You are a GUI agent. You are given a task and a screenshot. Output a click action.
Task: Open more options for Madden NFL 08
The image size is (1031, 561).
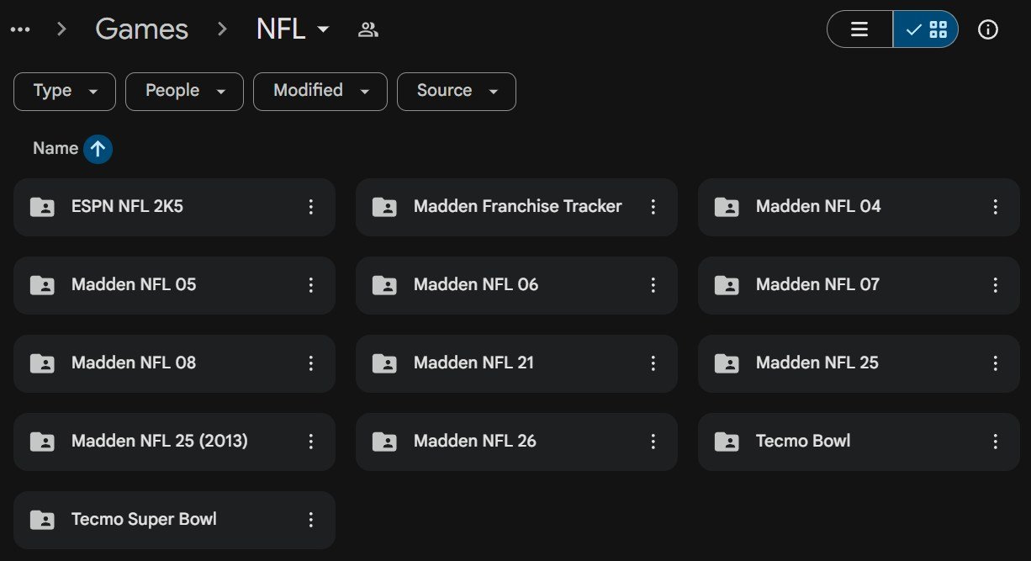point(311,363)
